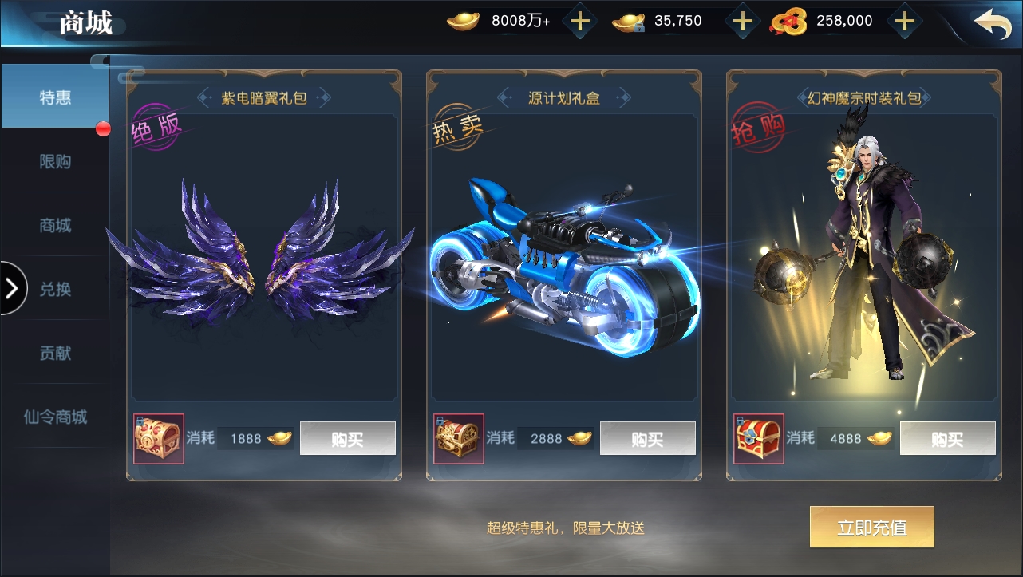The height and width of the screenshot is (577, 1023).
Task: Click 购买 for the 2888 源计划礼盒
Action: tap(648, 439)
